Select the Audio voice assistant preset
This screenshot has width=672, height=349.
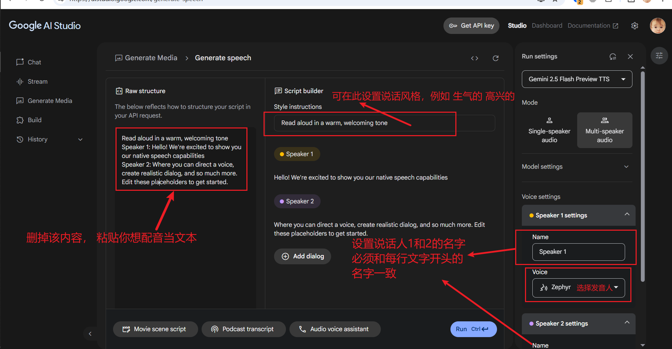click(335, 329)
